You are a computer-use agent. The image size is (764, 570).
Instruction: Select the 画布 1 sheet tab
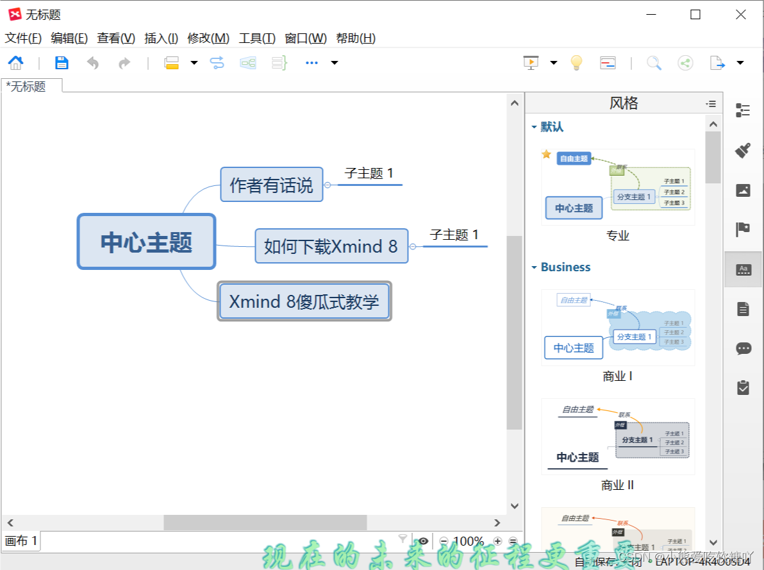pyautogui.click(x=21, y=541)
